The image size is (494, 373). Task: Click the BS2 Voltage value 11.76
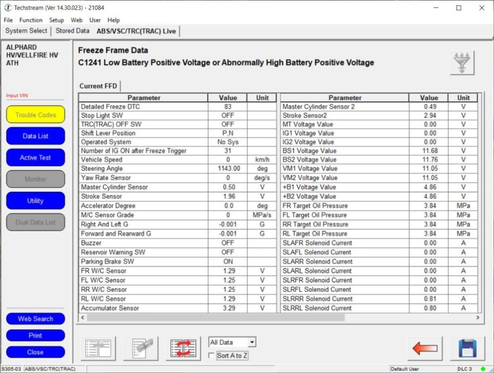tap(430, 160)
